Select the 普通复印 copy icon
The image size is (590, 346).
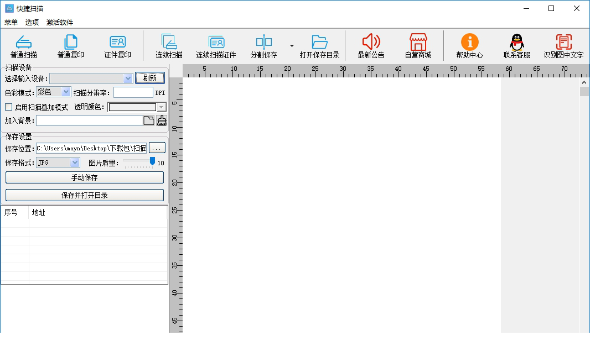(x=71, y=42)
